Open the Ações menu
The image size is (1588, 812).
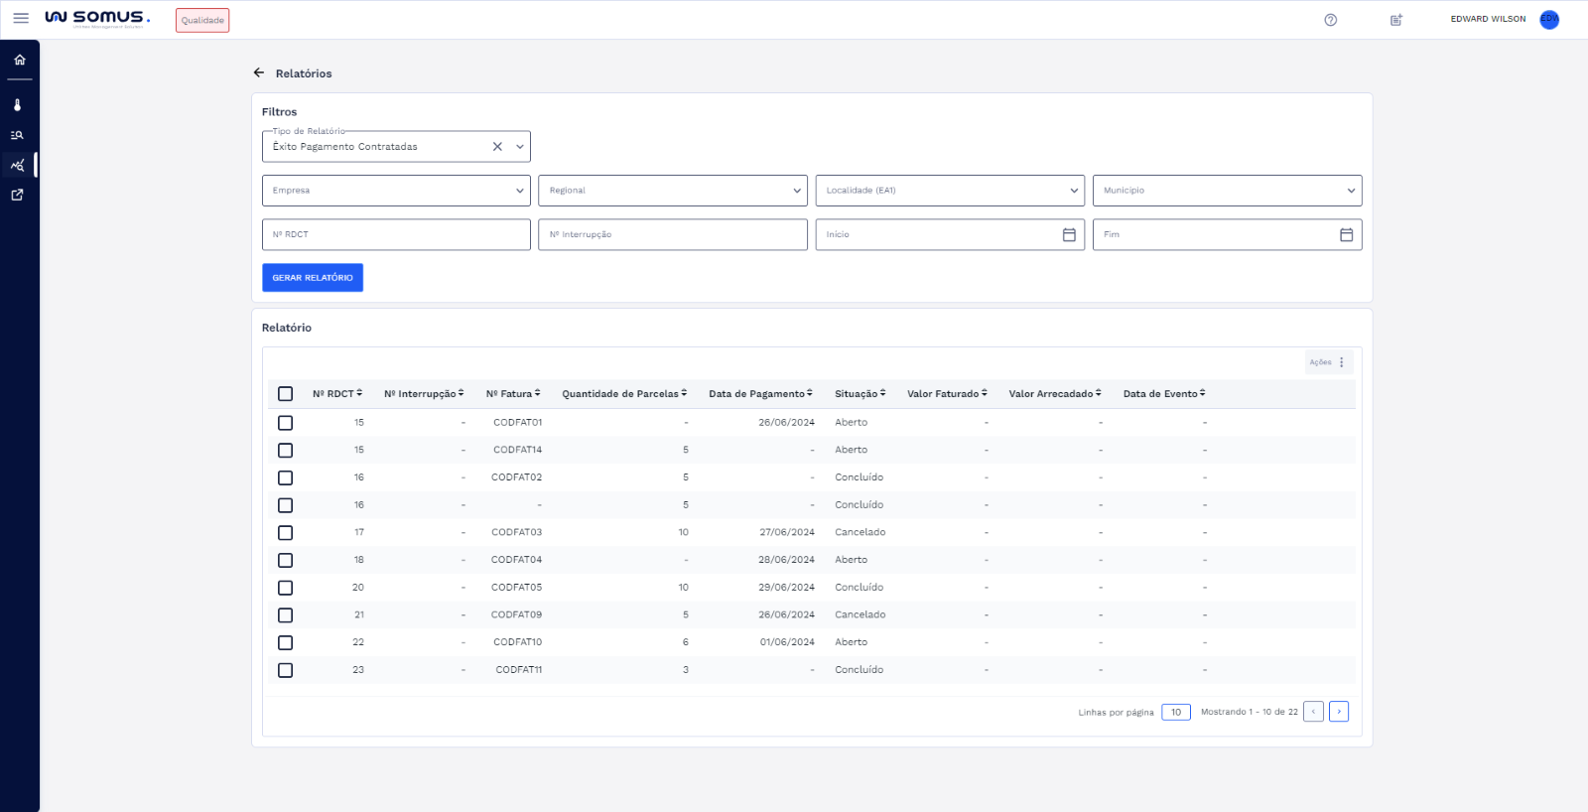point(1328,362)
